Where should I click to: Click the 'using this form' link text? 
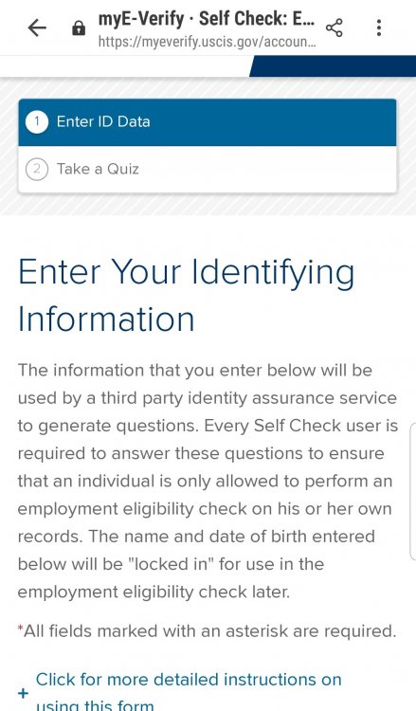click(x=95, y=705)
